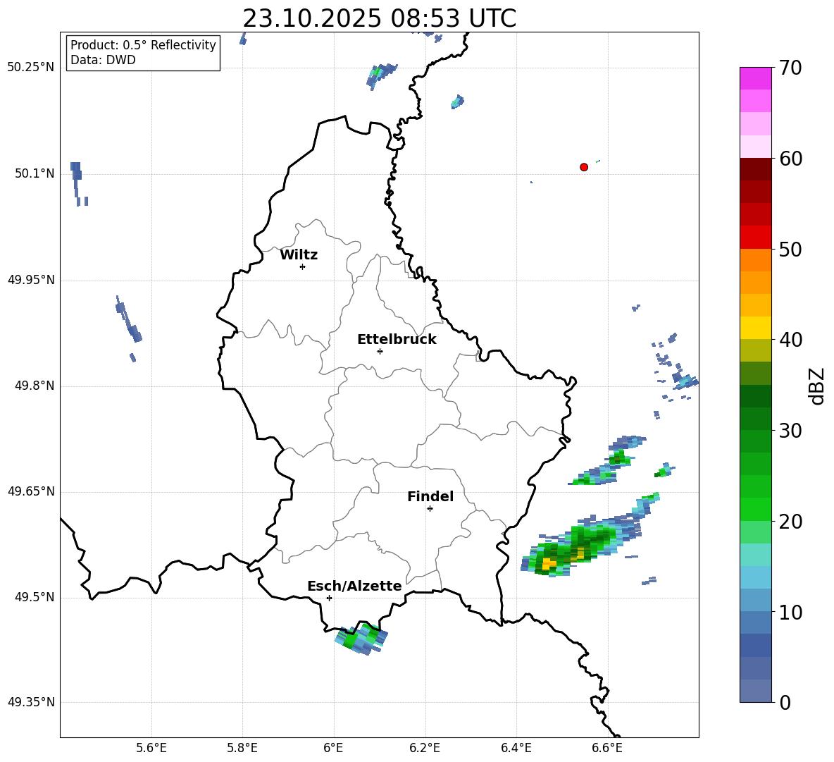Click the 23.10.2025 08:53 UTC title
The height and width of the screenshot is (762, 834).
tap(379, 18)
